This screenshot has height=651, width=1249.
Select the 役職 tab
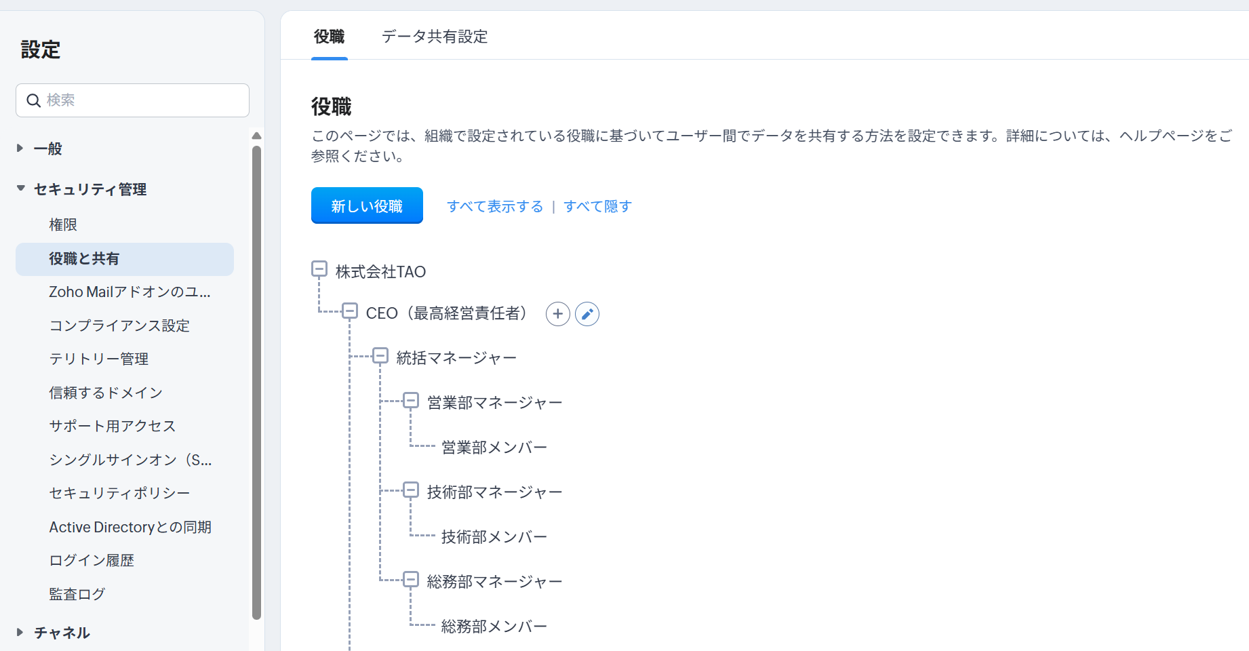point(329,37)
